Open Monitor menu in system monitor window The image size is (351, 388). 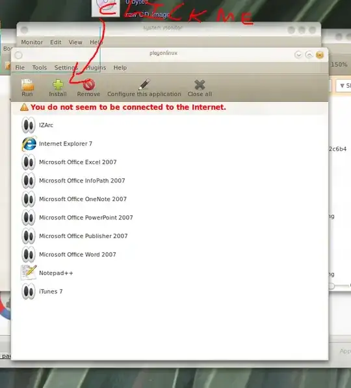click(x=32, y=42)
